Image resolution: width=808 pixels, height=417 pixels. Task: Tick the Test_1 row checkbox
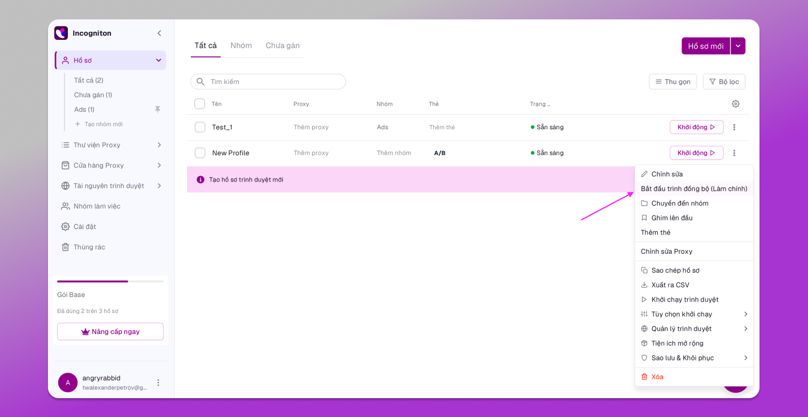click(x=200, y=127)
